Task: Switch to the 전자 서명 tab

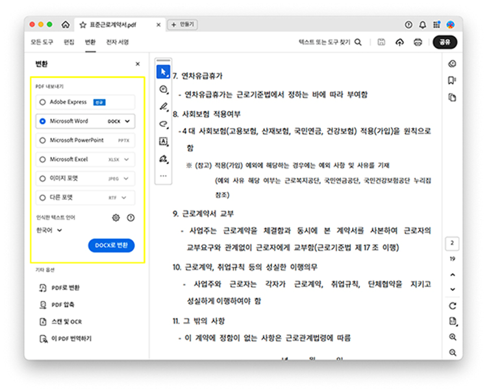Action: click(118, 42)
